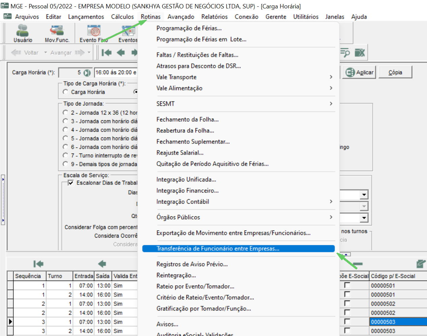Jump to first row in grid toolbar

38,264
